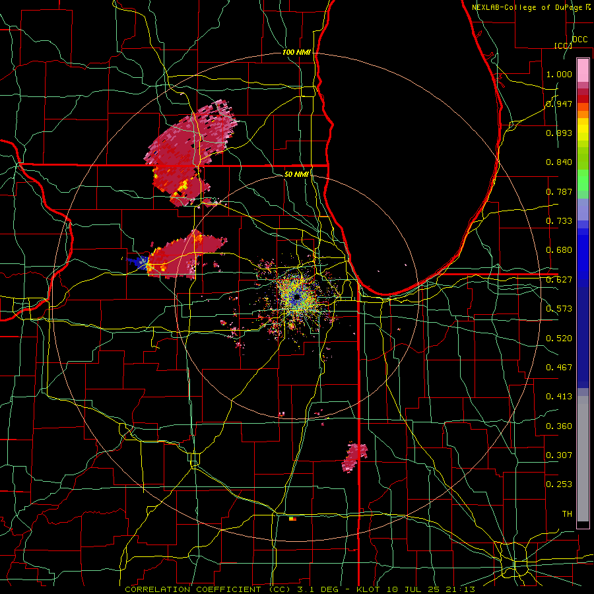Pick the gray segment near 0.307

coord(583,459)
